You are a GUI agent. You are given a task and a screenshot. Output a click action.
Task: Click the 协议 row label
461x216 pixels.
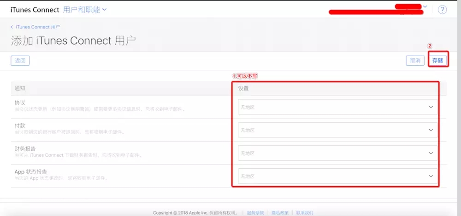20,103
